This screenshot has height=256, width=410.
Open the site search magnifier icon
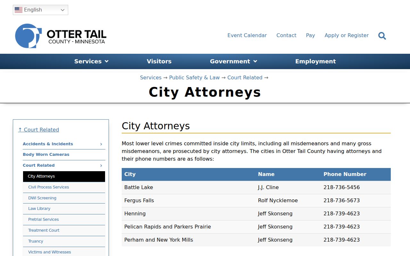click(x=382, y=36)
